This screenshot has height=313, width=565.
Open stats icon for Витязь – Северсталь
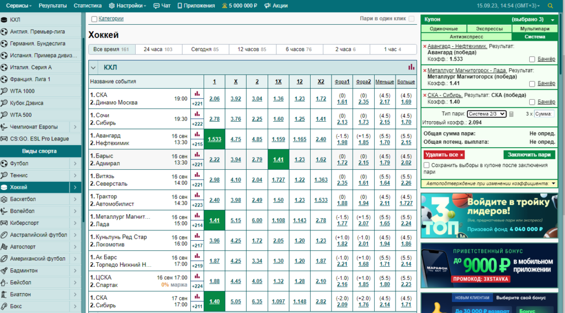click(x=197, y=175)
